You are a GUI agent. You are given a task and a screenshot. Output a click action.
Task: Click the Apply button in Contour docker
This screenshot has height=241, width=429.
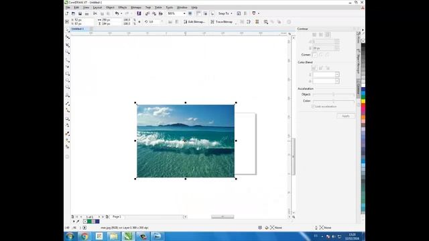click(346, 116)
